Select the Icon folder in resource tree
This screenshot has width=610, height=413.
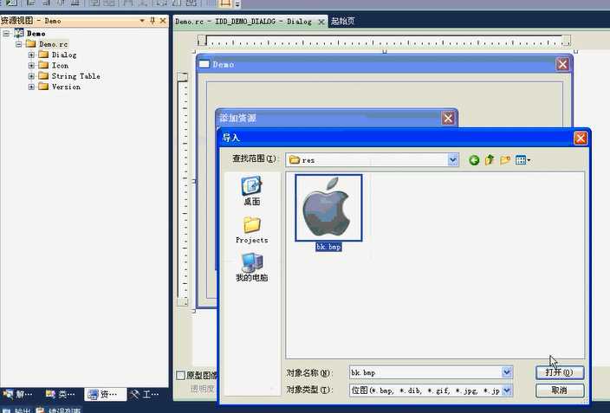[x=60, y=65]
